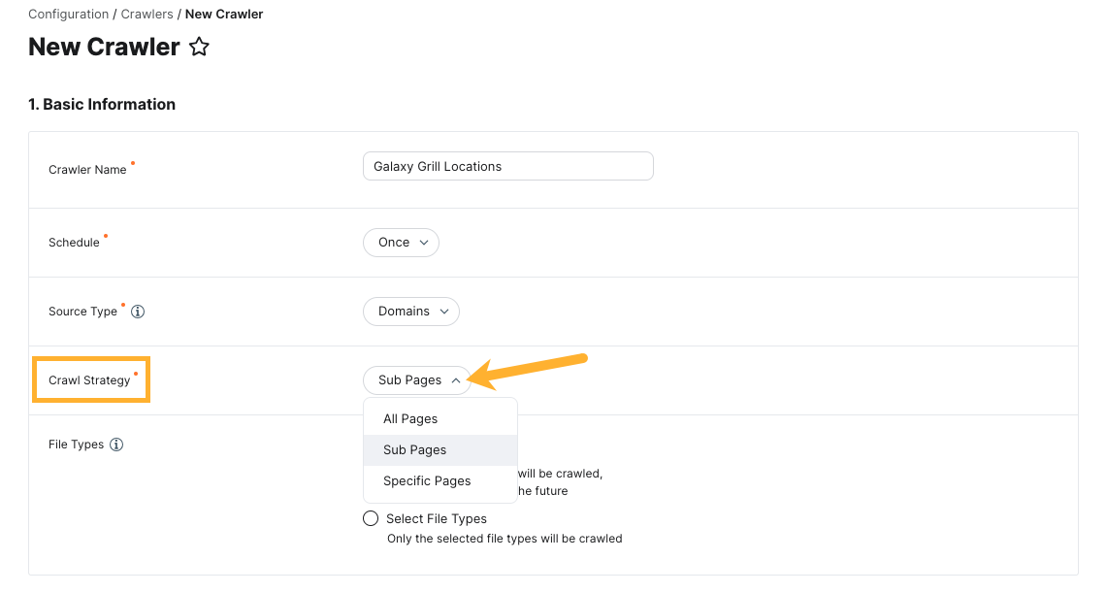The image size is (1107, 593).
Task: Favorite the New Crawler page with the star icon
Action: (x=199, y=47)
